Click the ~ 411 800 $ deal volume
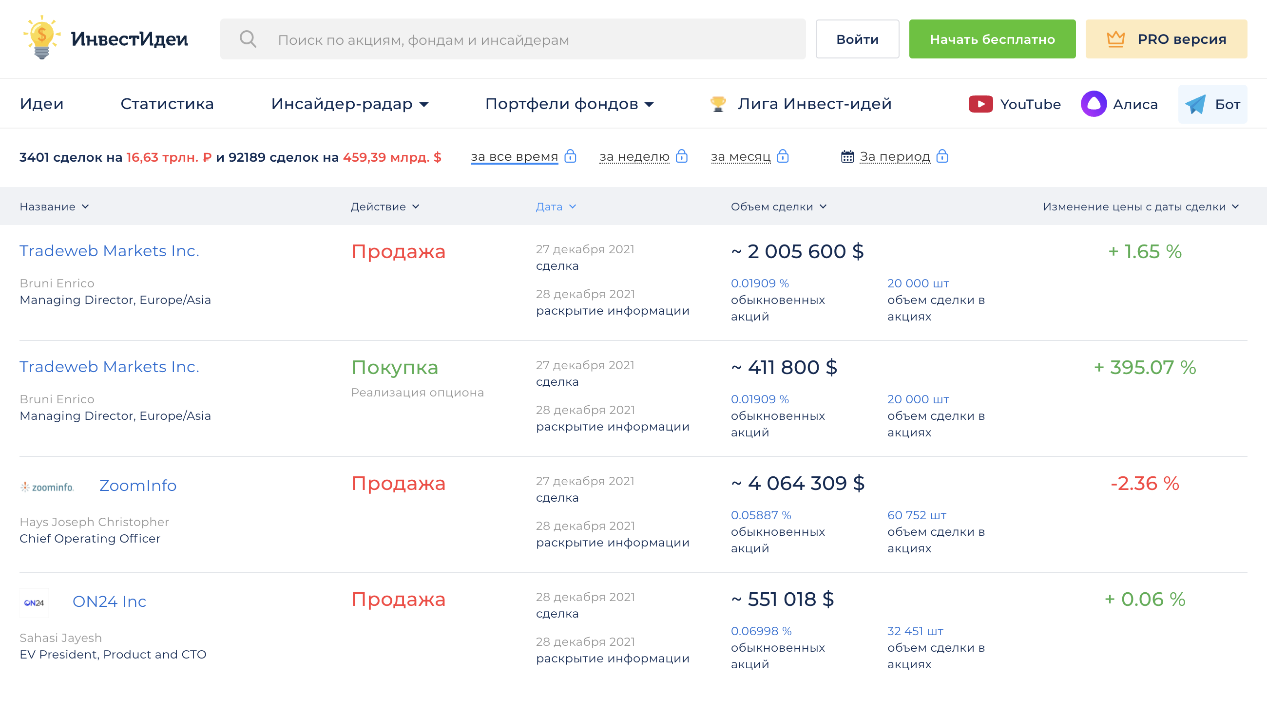Screen dimensions: 1267x715 [x=784, y=367]
